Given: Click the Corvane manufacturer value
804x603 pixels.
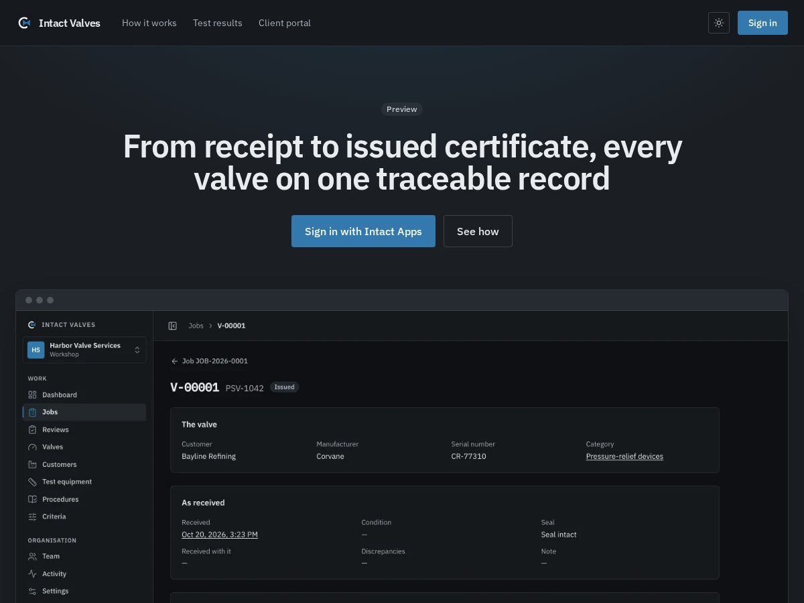Looking at the screenshot, I should tap(330, 456).
